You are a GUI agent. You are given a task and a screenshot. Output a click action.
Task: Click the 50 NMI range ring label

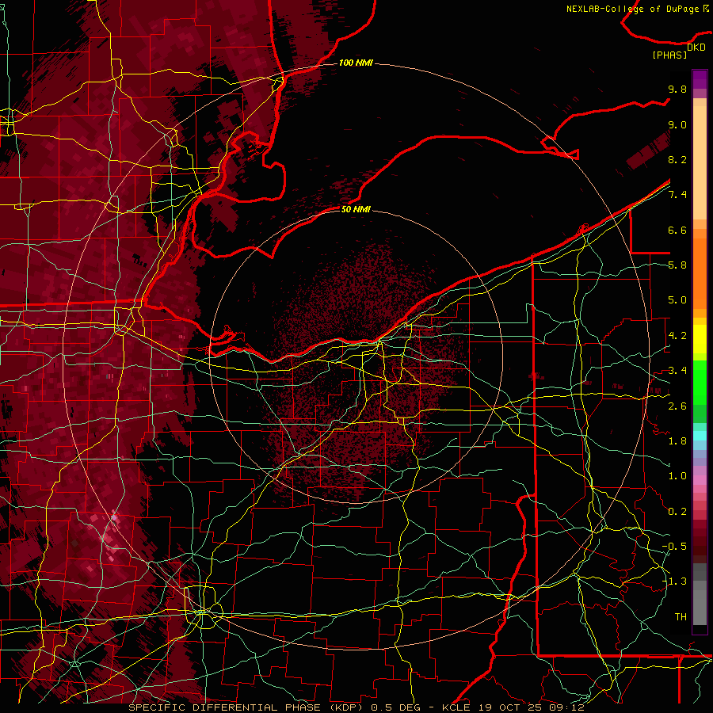(x=356, y=209)
